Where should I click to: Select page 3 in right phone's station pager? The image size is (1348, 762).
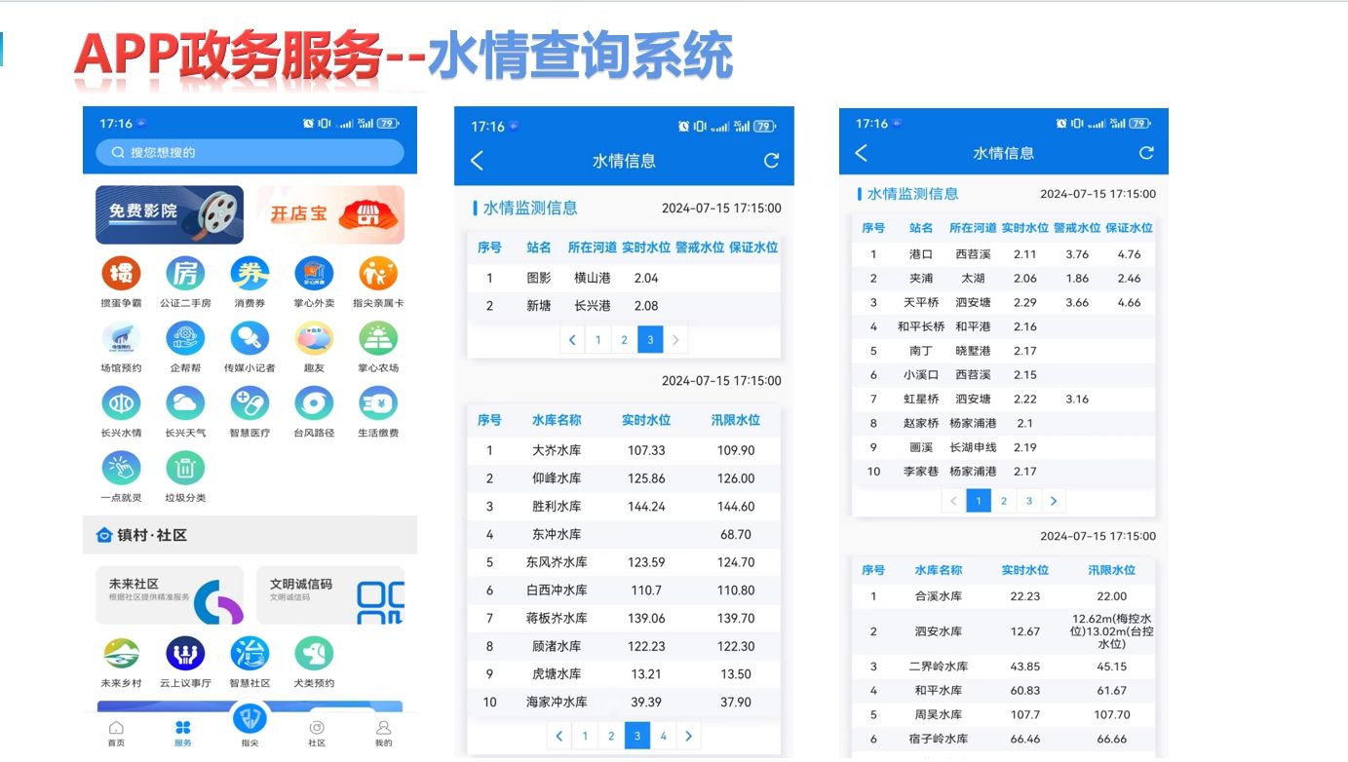point(1029,501)
